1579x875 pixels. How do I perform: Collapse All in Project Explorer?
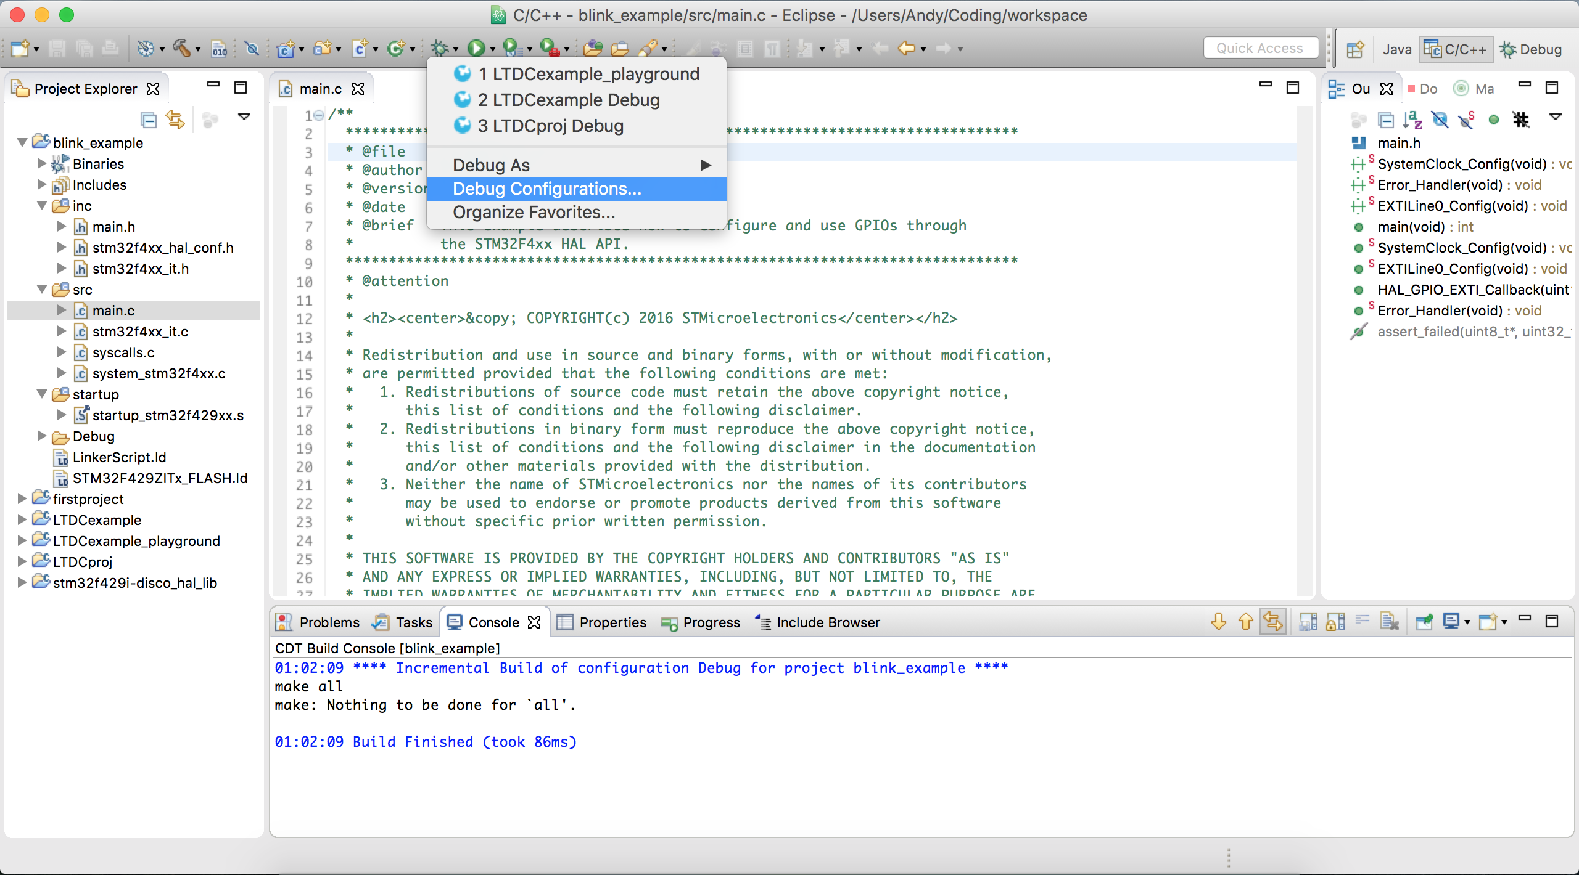(149, 120)
